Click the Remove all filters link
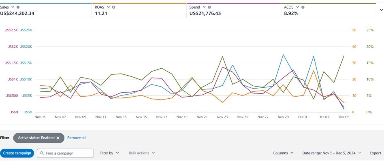This screenshot has height=161, width=384. coord(77,138)
